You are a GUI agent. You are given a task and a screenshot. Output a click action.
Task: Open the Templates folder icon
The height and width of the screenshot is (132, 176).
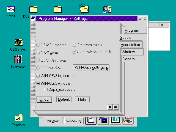tap(19, 118)
